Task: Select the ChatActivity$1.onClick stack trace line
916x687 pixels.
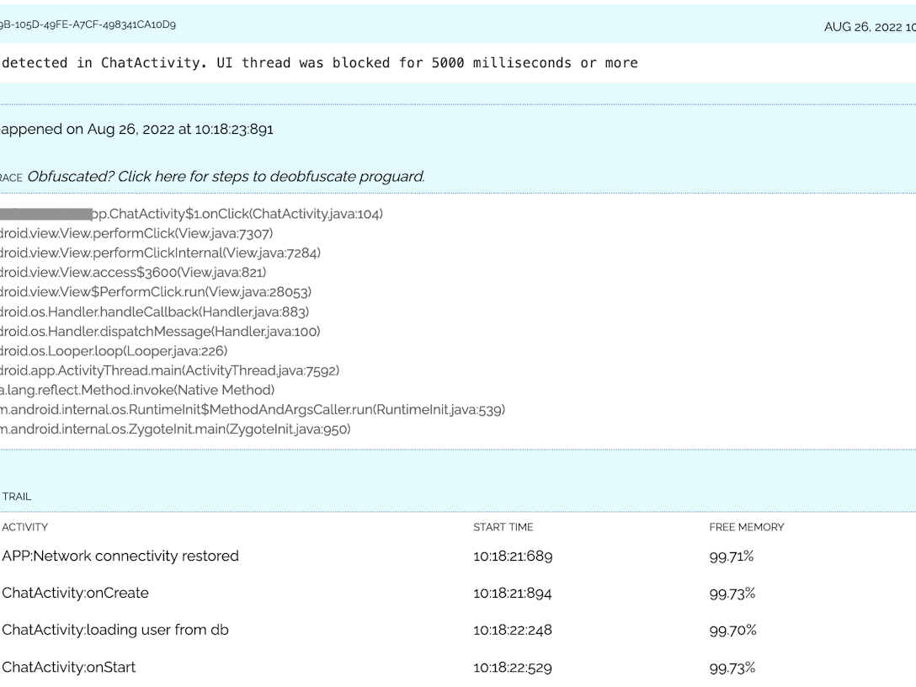Action: tap(236, 214)
